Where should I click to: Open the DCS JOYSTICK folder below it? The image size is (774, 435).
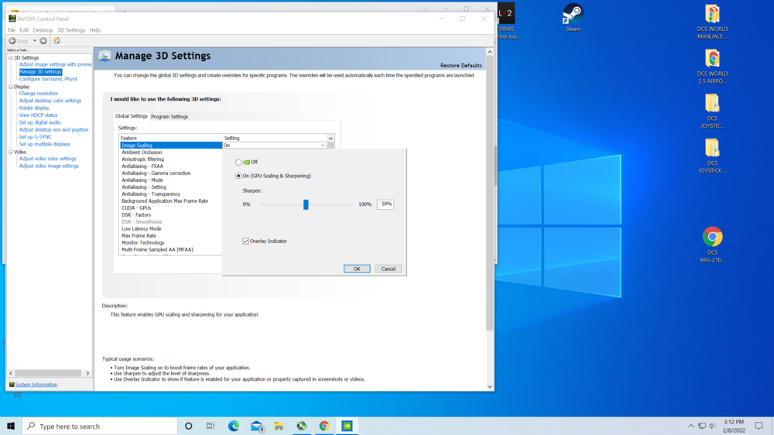[x=712, y=156]
